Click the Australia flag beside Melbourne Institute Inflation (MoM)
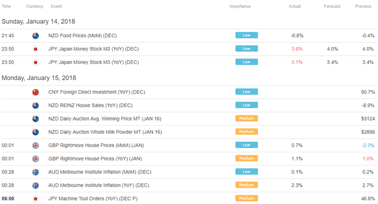This screenshot has height=204, width=378. (36, 172)
